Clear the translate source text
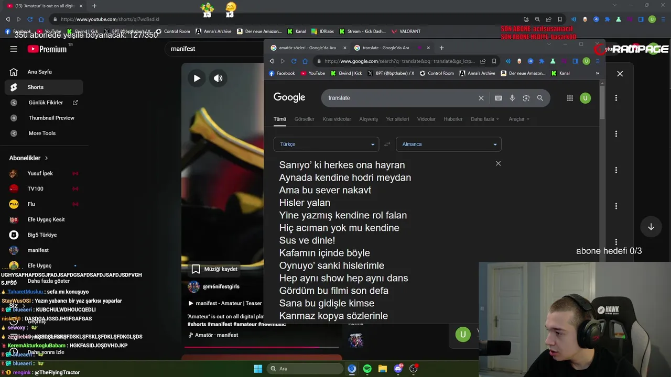The width and height of the screenshot is (671, 377). pyautogui.click(x=498, y=163)
